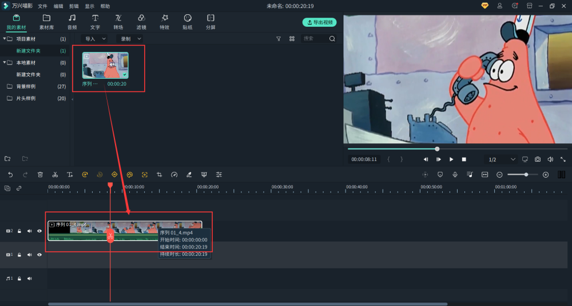Screen dimensions: 572x306
Task: Collapse the 项目素材 tree node
Action: click(x=5, y=39)
